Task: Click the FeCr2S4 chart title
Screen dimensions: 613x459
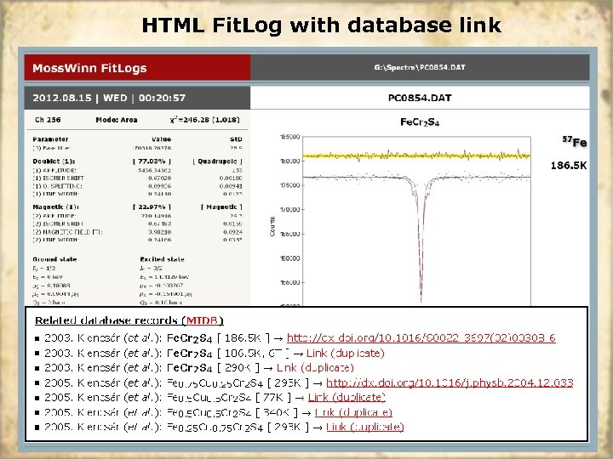Action: click(420, 122)
